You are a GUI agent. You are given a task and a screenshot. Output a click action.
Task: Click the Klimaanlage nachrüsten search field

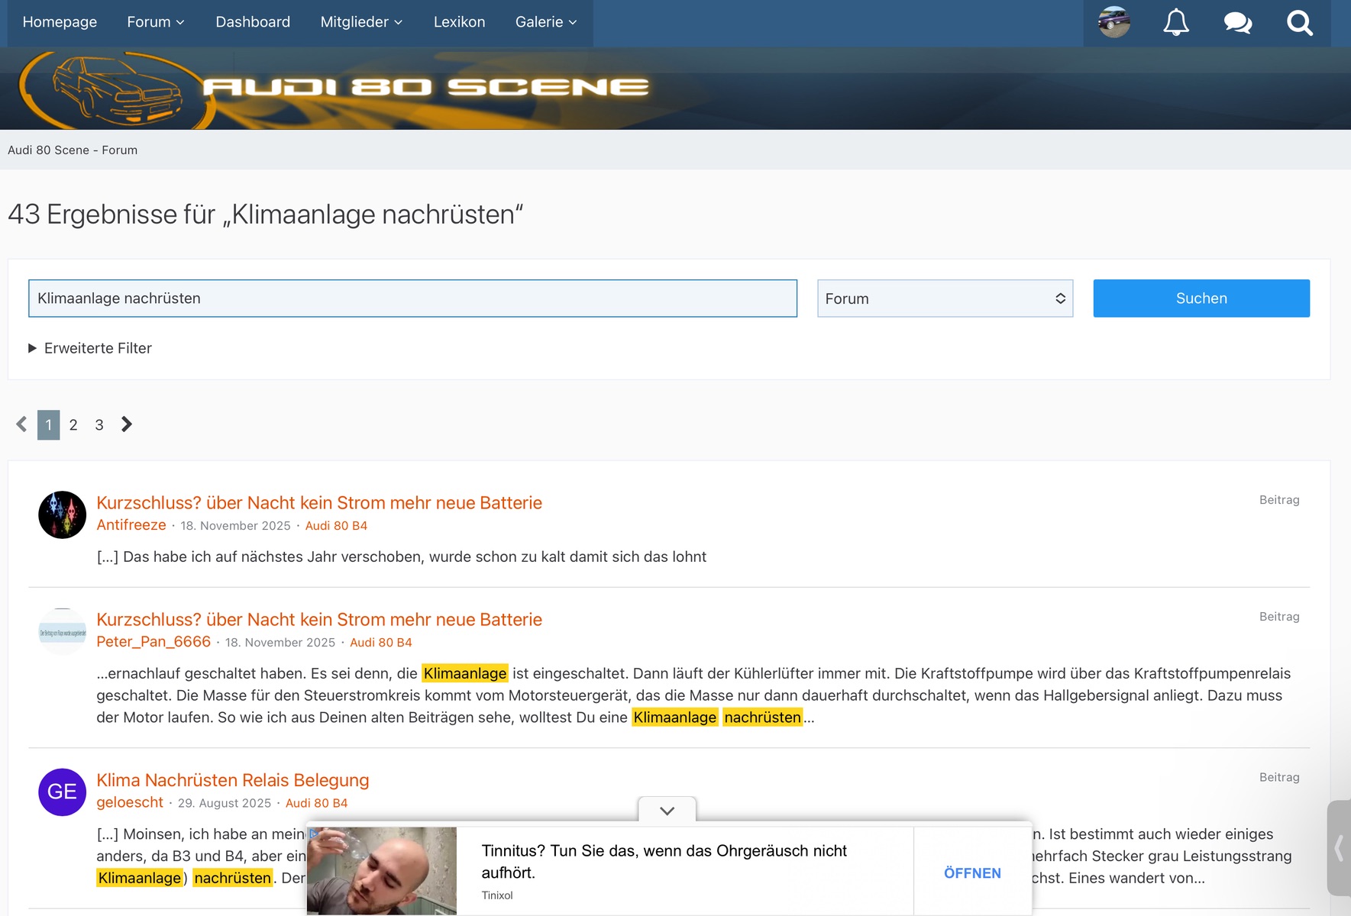412,298
